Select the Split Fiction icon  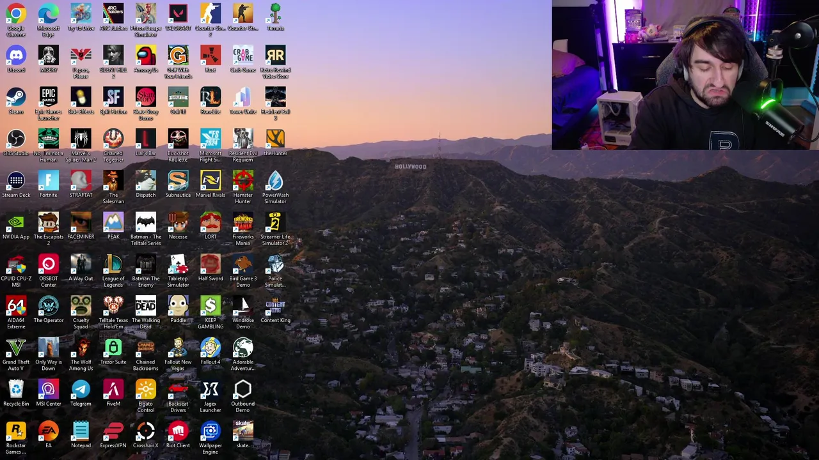[x=113, y=97]
